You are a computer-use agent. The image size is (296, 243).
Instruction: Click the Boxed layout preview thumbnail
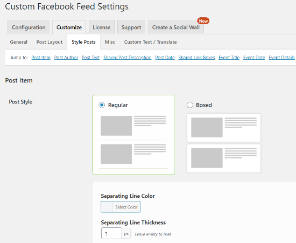point(224,143)
